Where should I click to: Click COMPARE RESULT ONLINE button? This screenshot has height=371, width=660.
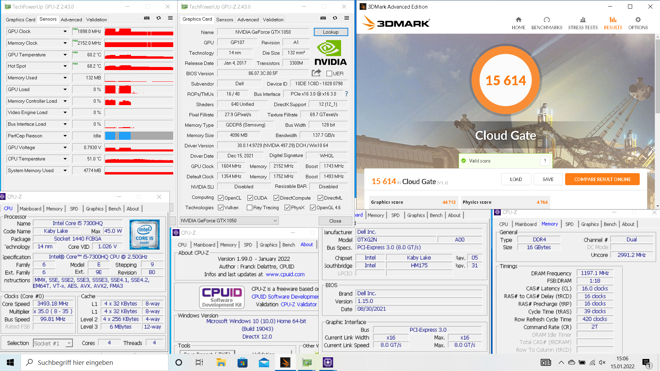602,179
